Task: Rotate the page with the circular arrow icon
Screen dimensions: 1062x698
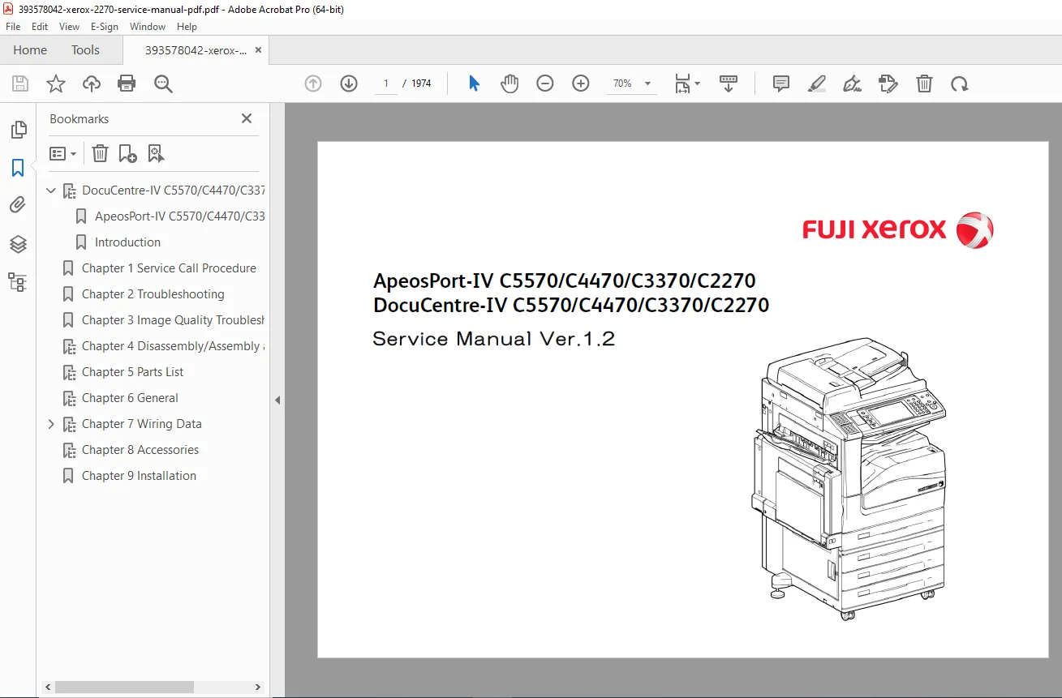Action: 960,84
